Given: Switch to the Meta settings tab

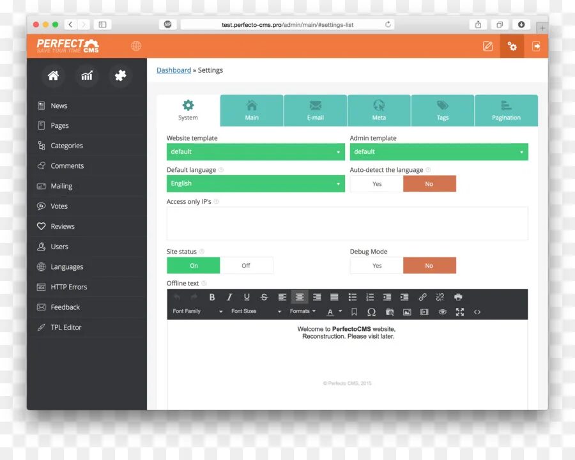Looking at the screenshot, I should tap(379, 111).
